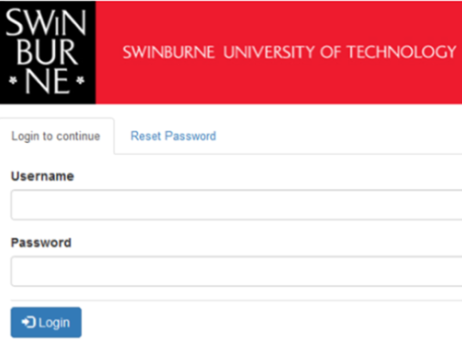462x357 pixels.
Task: Click empty red banner area below title
Action: click(x=279, y=84)
